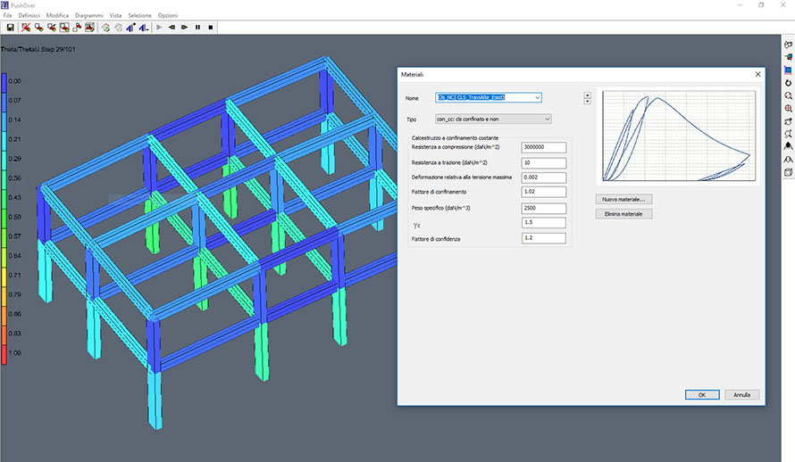Open the Nome material name dropdown
The image size is (795, 462).
[x=537, y=97]
